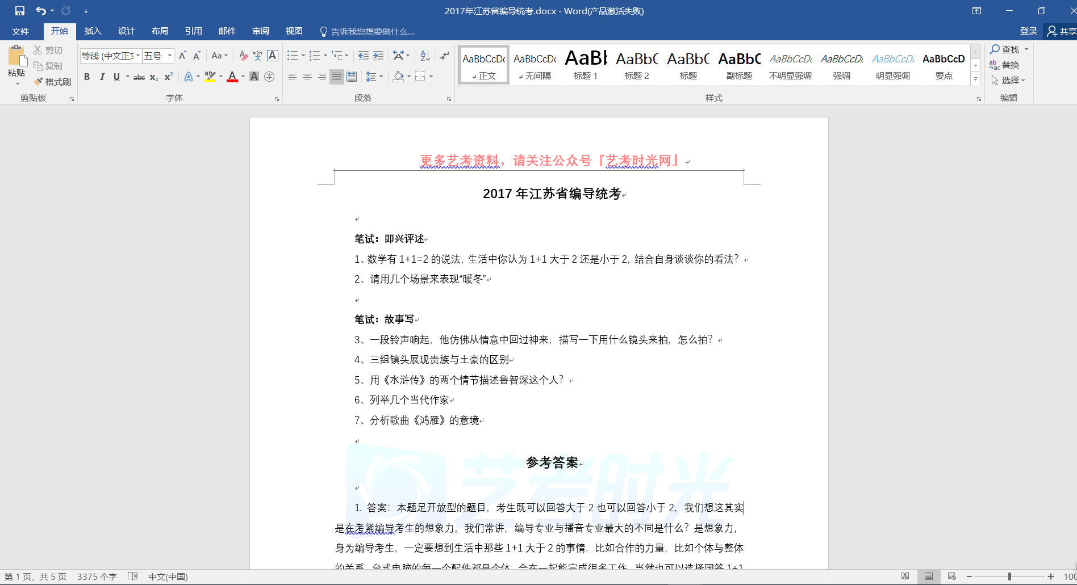
Task: Toggle Bold formatting
Action: (87, 77)
